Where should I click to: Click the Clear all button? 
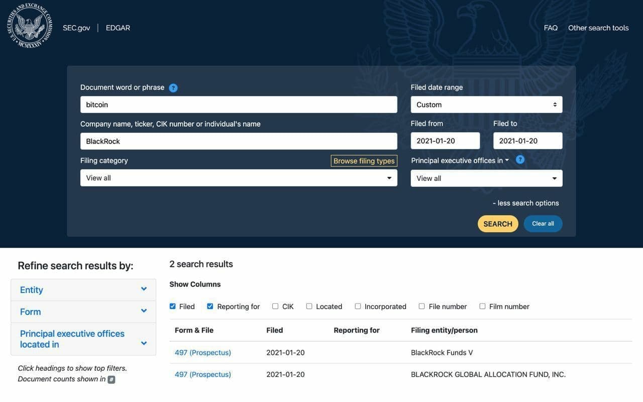pos(543,224)
